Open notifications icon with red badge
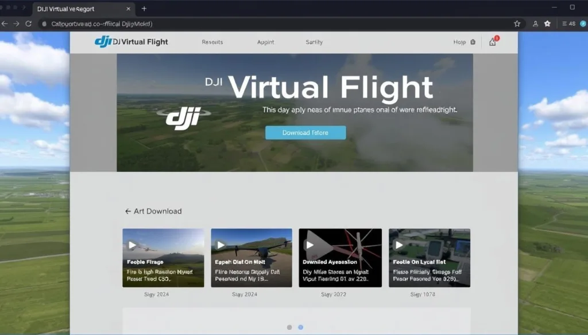Image resolution: width=588 pixels, height=335 pixels. [493, 41]
